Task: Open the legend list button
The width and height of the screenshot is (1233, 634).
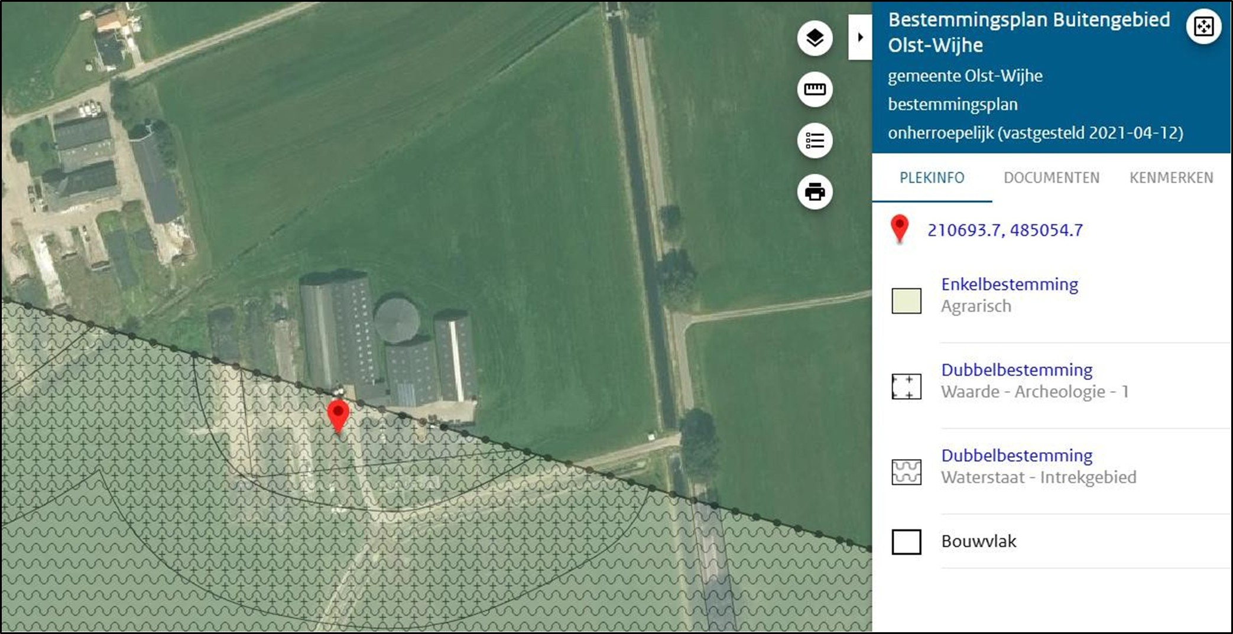Action: pos(815,141)
